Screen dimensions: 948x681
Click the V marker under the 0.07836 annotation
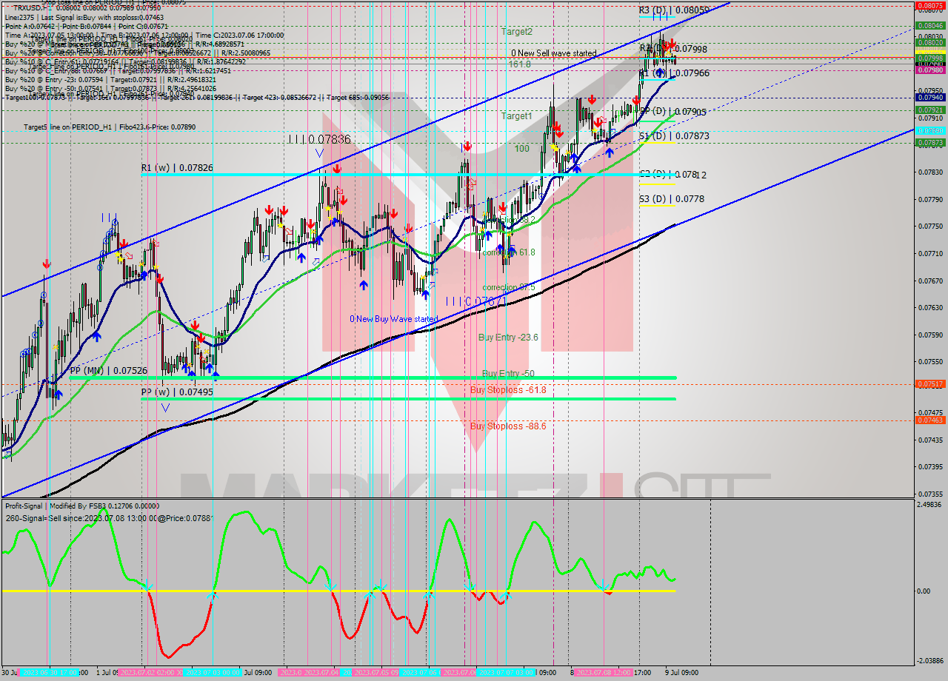click(x=319, y=152)
